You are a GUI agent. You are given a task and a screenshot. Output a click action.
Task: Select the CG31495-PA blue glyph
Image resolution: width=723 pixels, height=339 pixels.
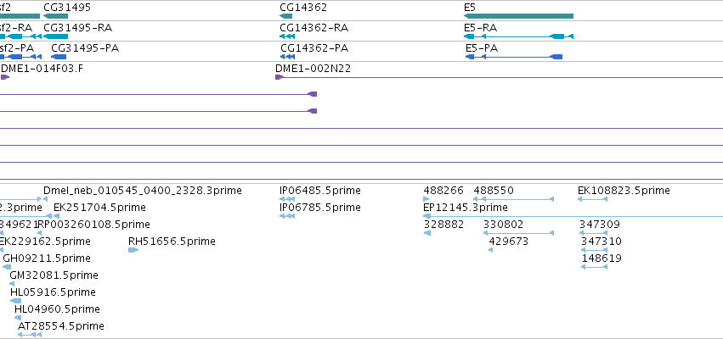(59, 57)
